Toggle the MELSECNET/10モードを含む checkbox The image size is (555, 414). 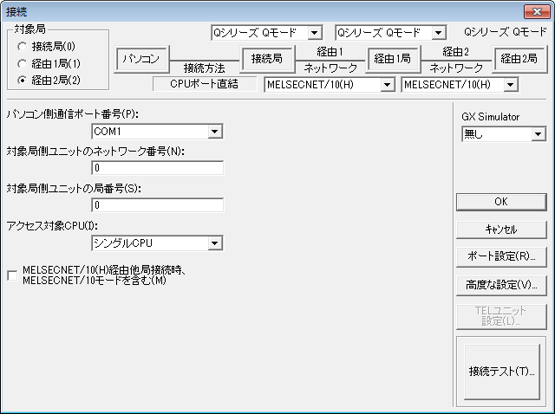[x=11, y=275]
